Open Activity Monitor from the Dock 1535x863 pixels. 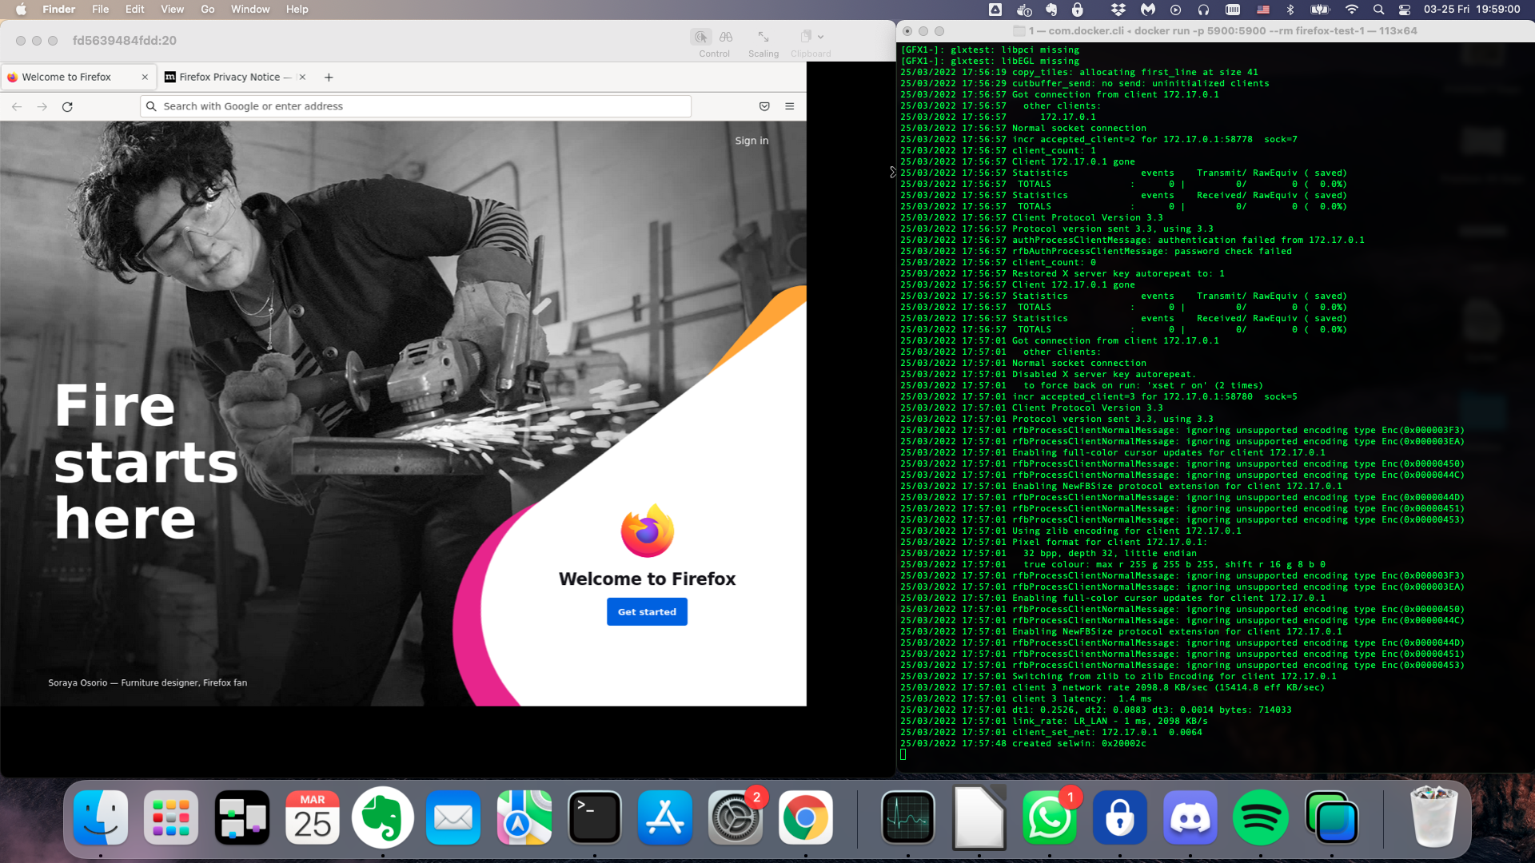coord(908,817)
